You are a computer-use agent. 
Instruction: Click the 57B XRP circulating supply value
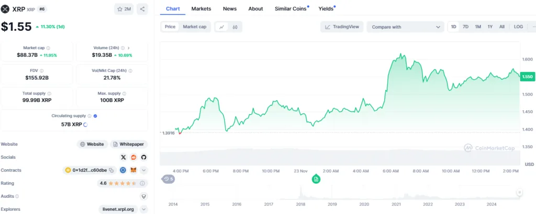(x=71, y=124)
